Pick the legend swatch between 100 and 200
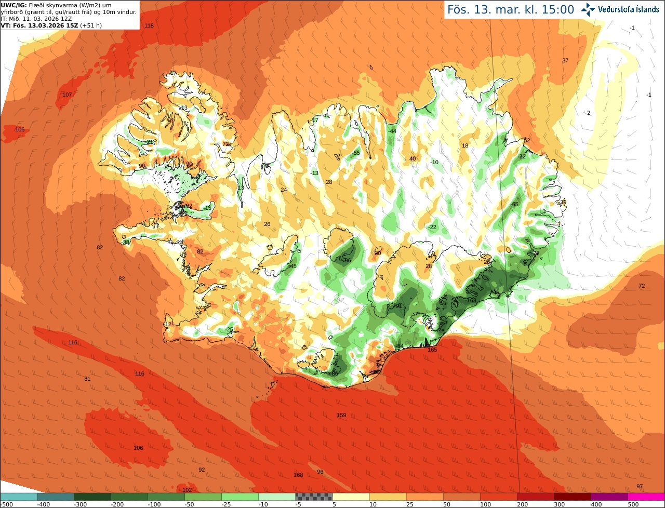Viewport: 665px width, 508px height. point(499,497)
